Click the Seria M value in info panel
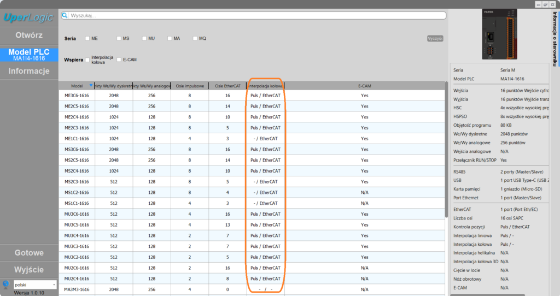This screenshot has width=560, height=296. pos(507,70)
